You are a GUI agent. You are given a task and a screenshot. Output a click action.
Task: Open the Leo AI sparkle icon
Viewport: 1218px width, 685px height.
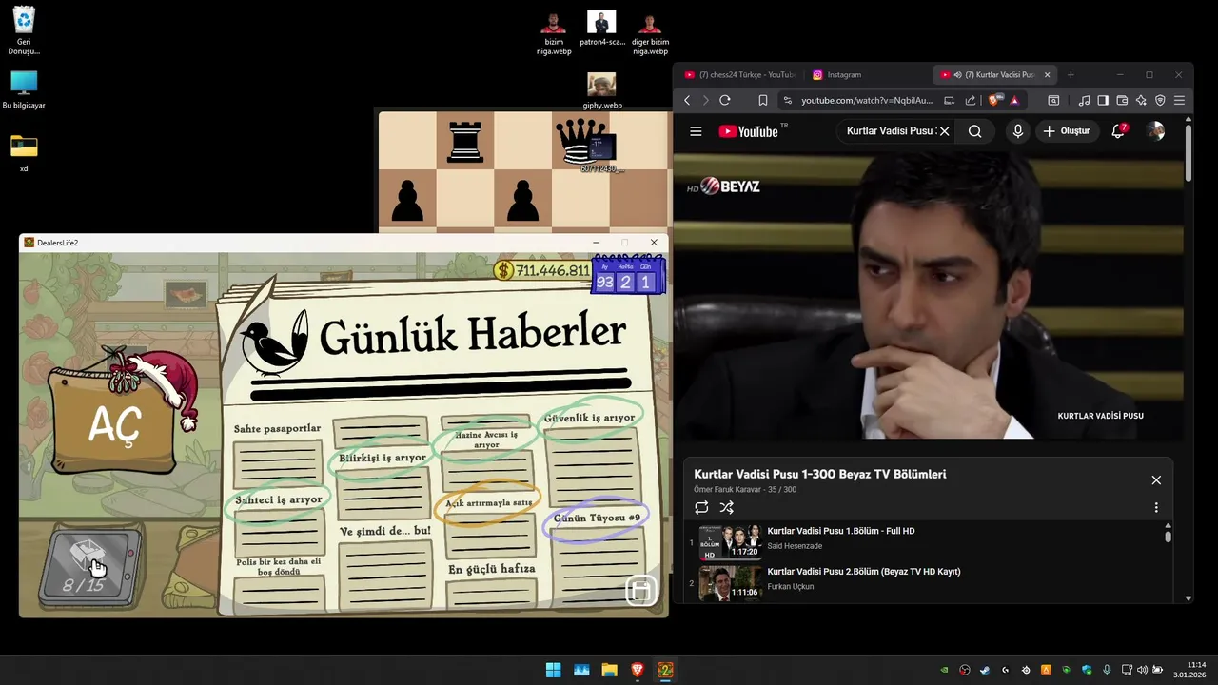point(1141,100)
